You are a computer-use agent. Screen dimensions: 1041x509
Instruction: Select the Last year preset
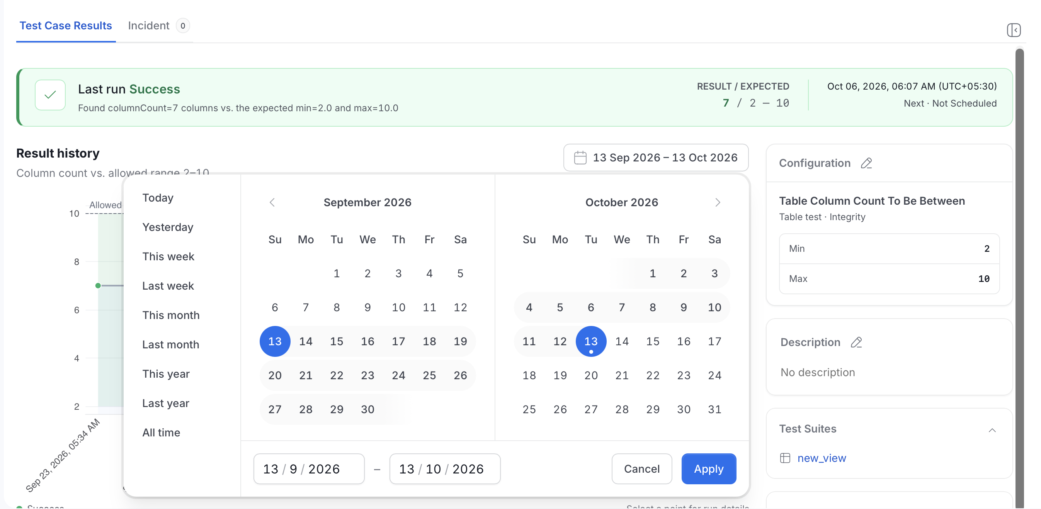tap(166, 403)
